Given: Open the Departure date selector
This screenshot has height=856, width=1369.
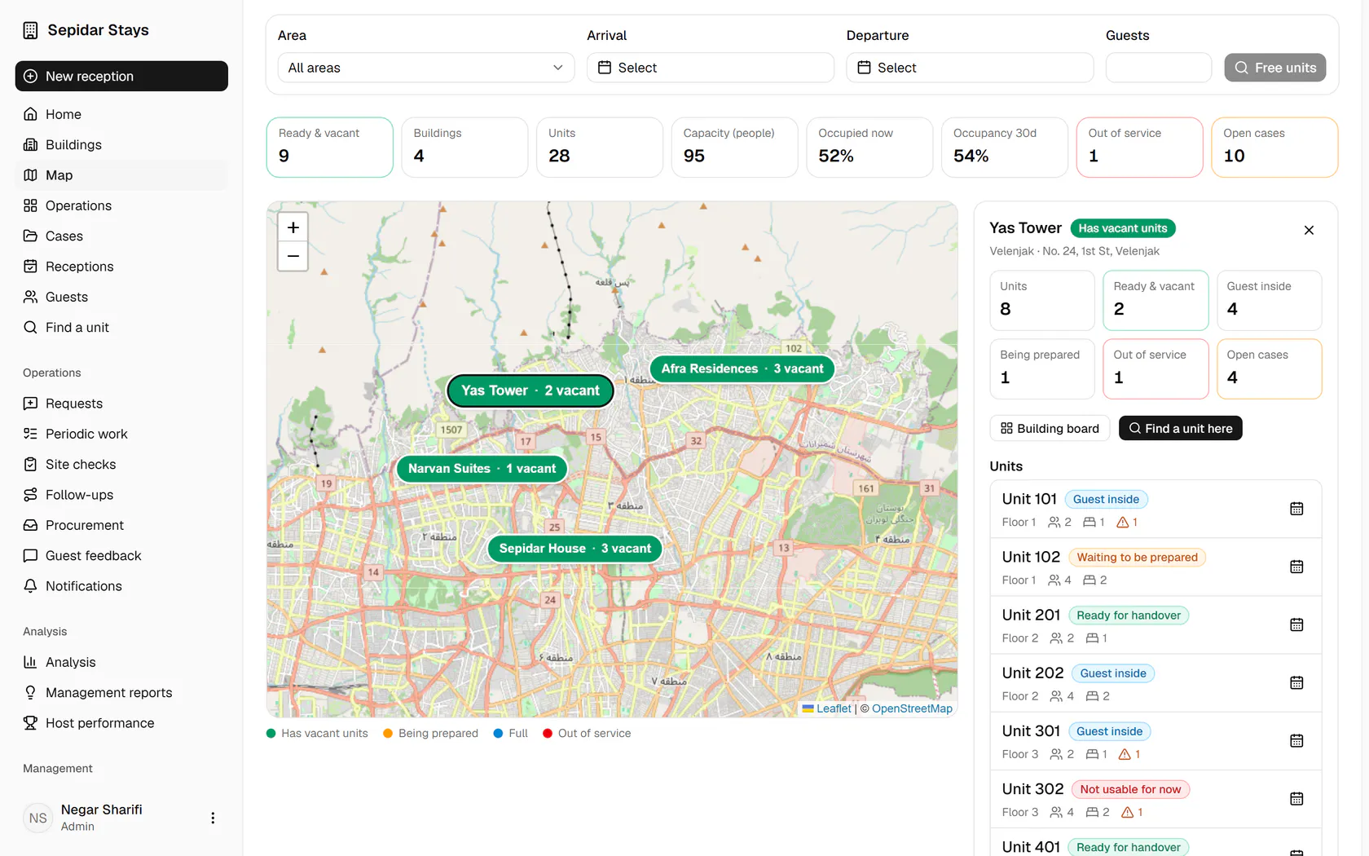Looking at the screenshot, I should [x=970, y=68].
